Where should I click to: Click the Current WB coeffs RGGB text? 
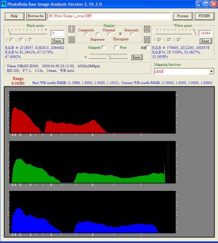click(x=167, y=83)
